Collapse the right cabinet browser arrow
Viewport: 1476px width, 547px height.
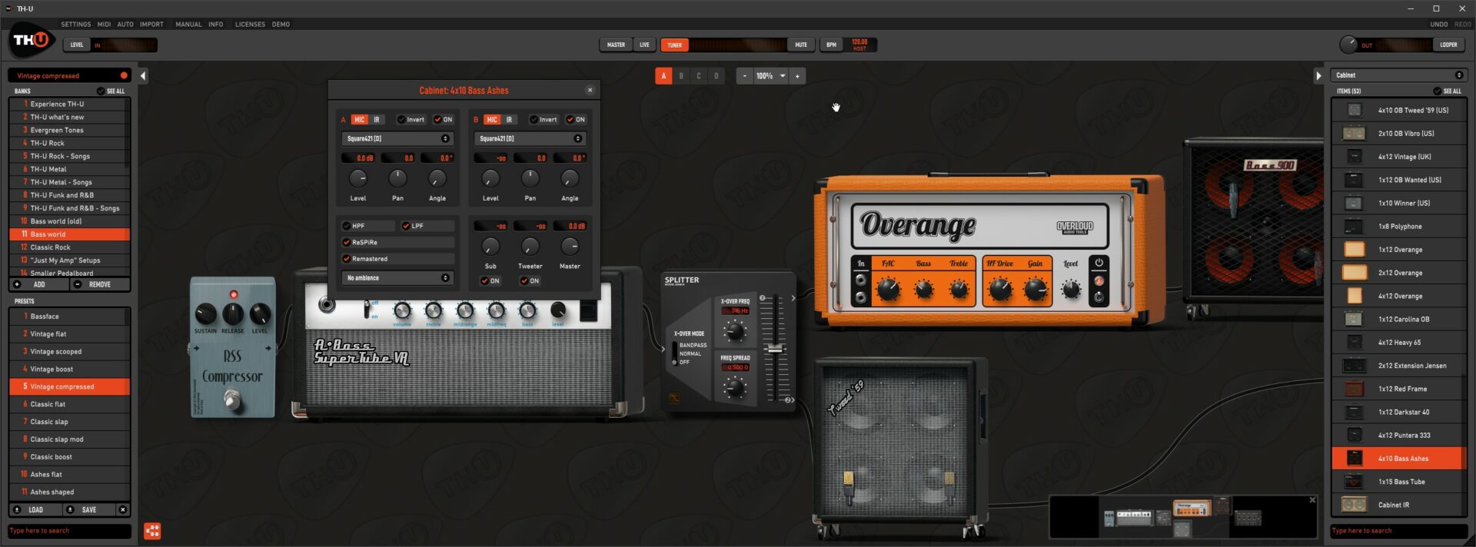1318,75
